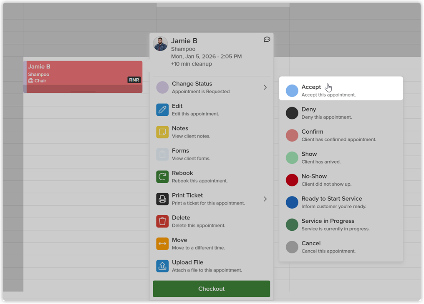Open the yellow Notes icon

162,132
